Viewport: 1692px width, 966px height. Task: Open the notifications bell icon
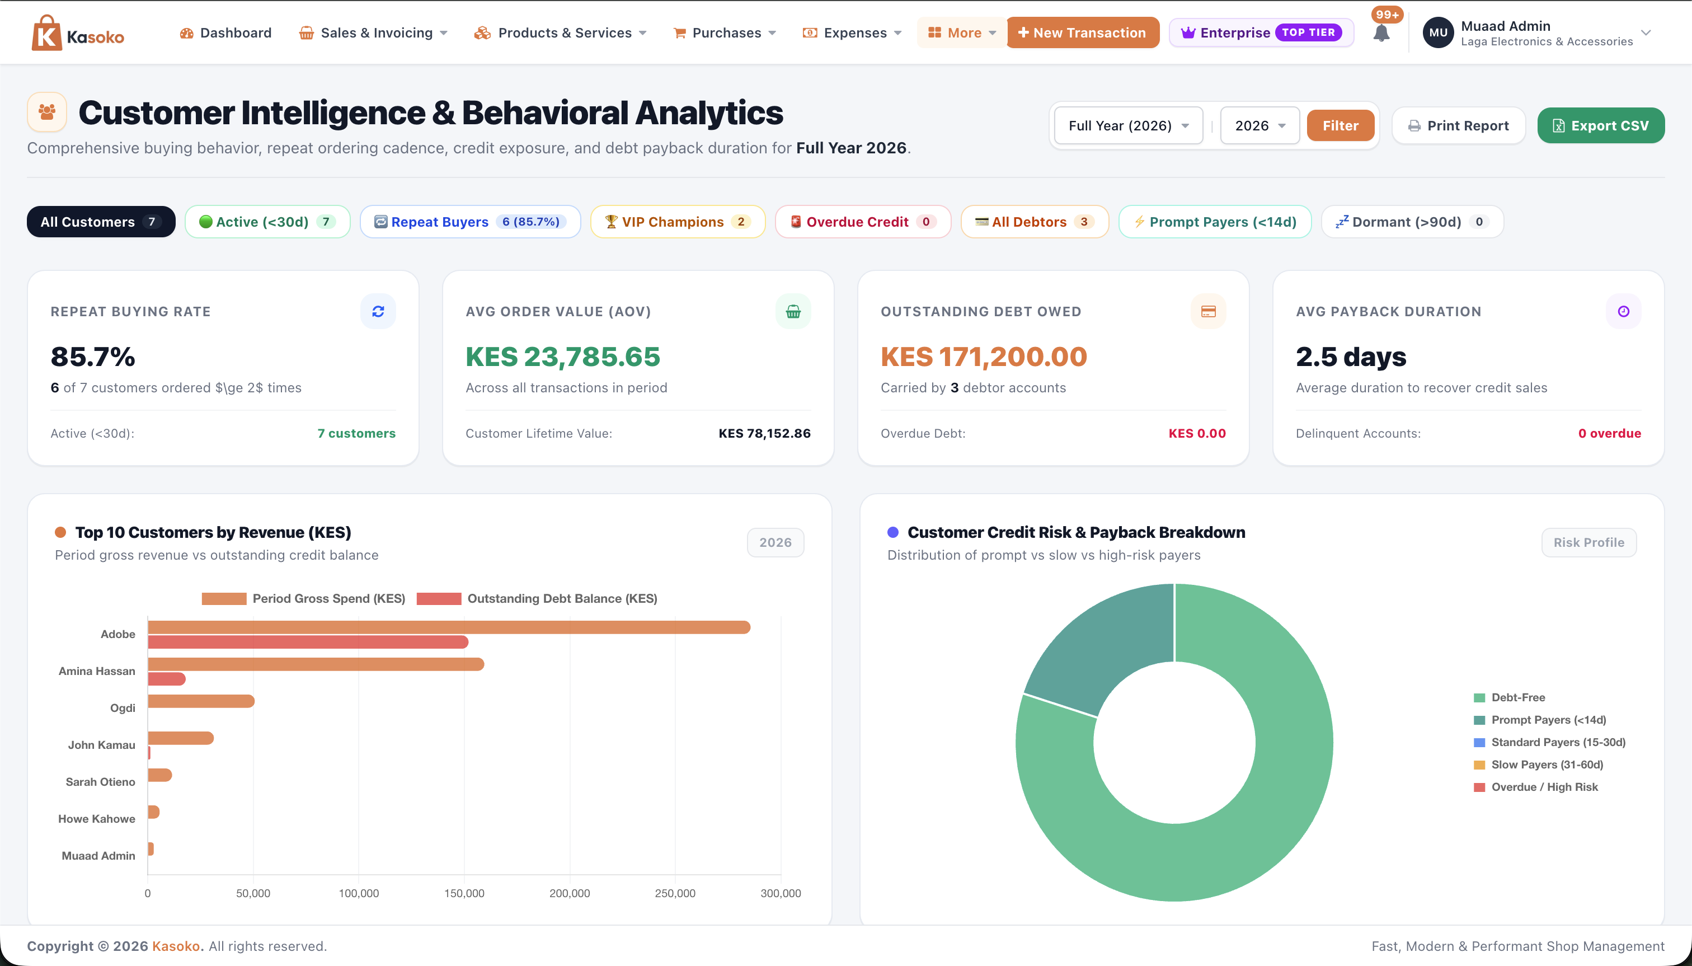click(x=1381, y=33)
